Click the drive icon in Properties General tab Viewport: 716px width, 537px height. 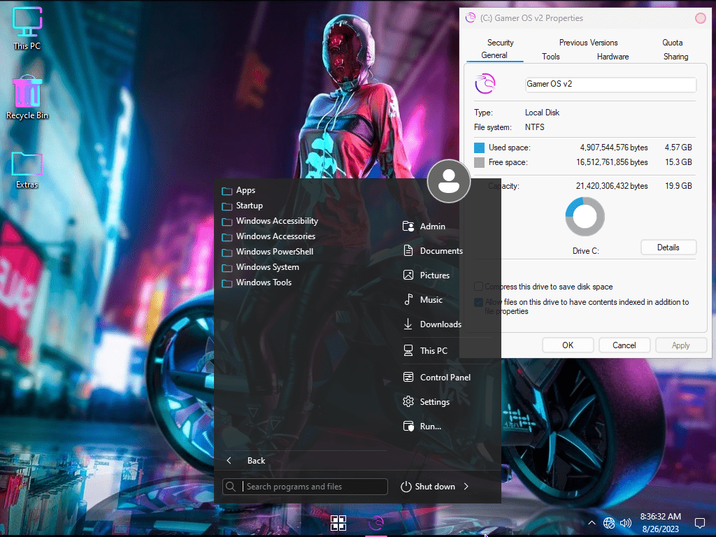point(485,84)
